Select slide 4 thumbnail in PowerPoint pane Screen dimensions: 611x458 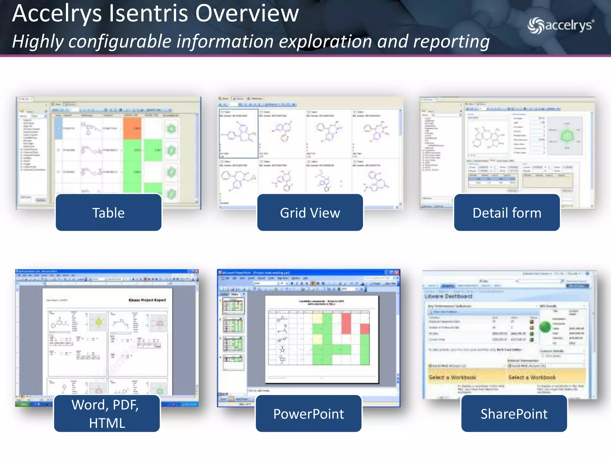(x=233, y=362)
